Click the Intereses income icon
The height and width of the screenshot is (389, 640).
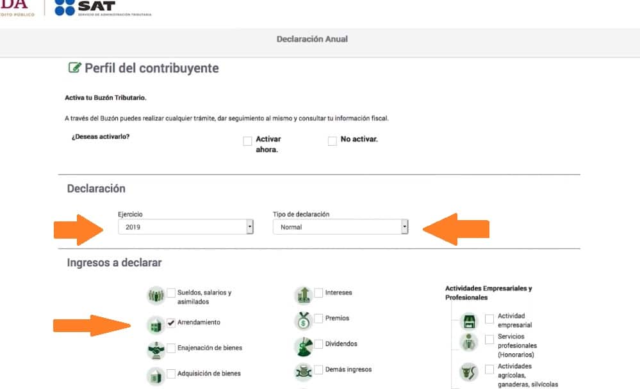click(x=302, y=295)
